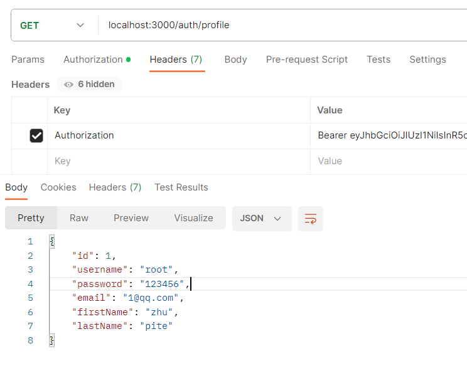Select the request Body tab
Screen dimensions: 467x376
(x=235, y=60)
